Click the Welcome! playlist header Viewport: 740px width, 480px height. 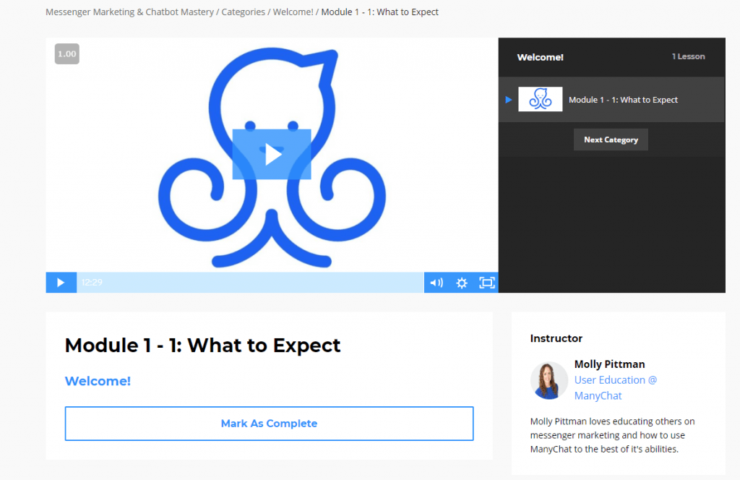pyautogui.click(x=540, y=57)
